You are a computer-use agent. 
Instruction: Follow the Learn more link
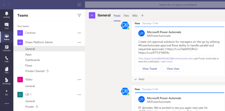(x=167, y=62)
